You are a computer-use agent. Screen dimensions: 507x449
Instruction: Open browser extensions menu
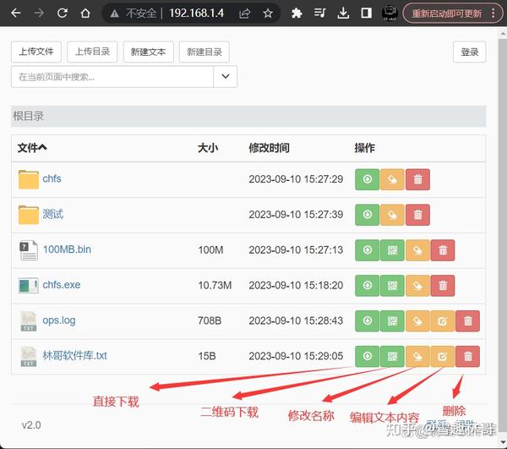coord(297,13)
